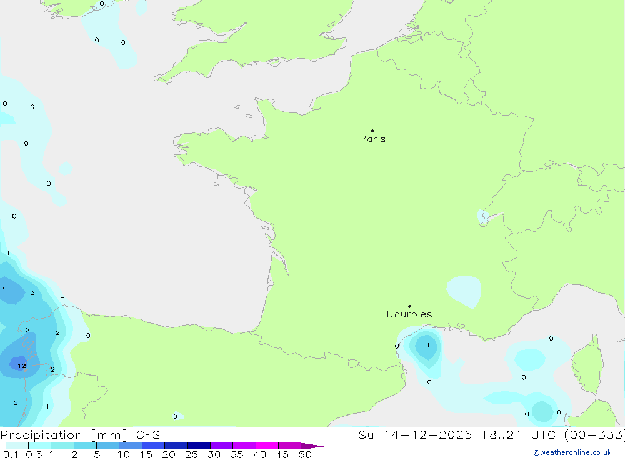The width and height of the screenshot is (625, 458).
Task: Pick the 5–10 mm blue legend swatch
Action: click(x=108, y=446)
